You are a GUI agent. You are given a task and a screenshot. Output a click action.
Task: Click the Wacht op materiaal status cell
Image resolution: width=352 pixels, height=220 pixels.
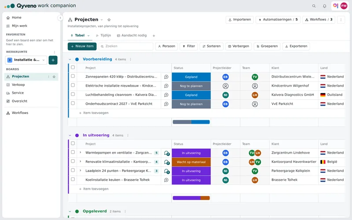tap(191, 162)
